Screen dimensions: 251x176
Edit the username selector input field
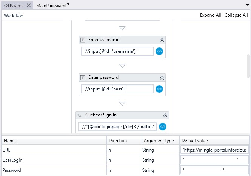coord(117,51)
